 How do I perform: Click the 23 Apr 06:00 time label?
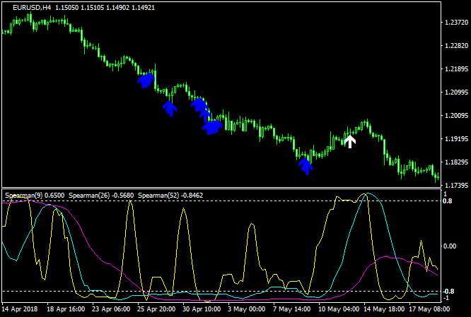tap(111, 309)
